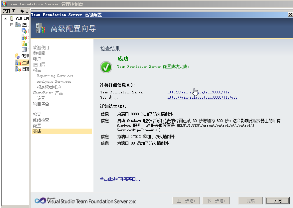Select the fourth child icon under the 应用 node
The image size is (293, 208).
point(24,50)
